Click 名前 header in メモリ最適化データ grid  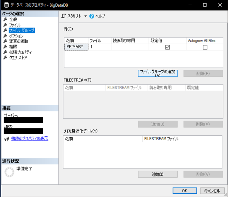(103, 139)
